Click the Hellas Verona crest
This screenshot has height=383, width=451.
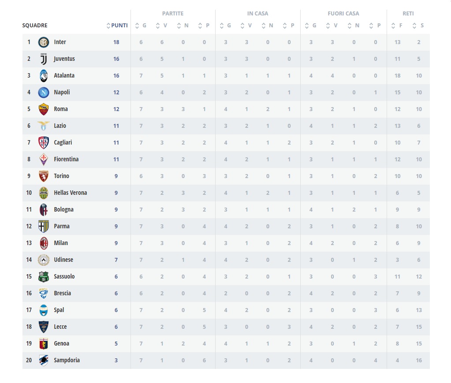click(x=44, y=193)
